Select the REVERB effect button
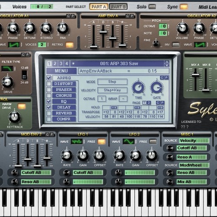The image size is (217, 217). [64, 113]
